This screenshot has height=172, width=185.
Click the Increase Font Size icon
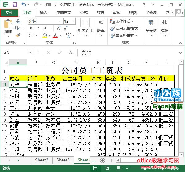point(59,28)
